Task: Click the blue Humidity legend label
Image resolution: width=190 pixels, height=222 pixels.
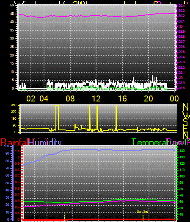Action: click(x=45, y=142)
